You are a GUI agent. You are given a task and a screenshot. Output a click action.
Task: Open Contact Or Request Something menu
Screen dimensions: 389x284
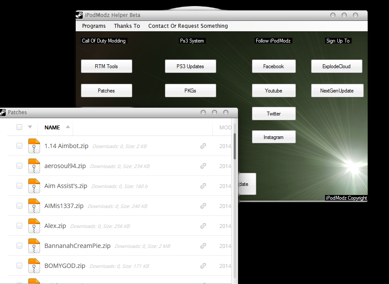tap(188, 26)
